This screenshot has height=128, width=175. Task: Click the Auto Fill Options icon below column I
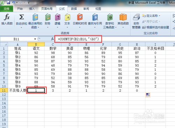tap(148, 95)
